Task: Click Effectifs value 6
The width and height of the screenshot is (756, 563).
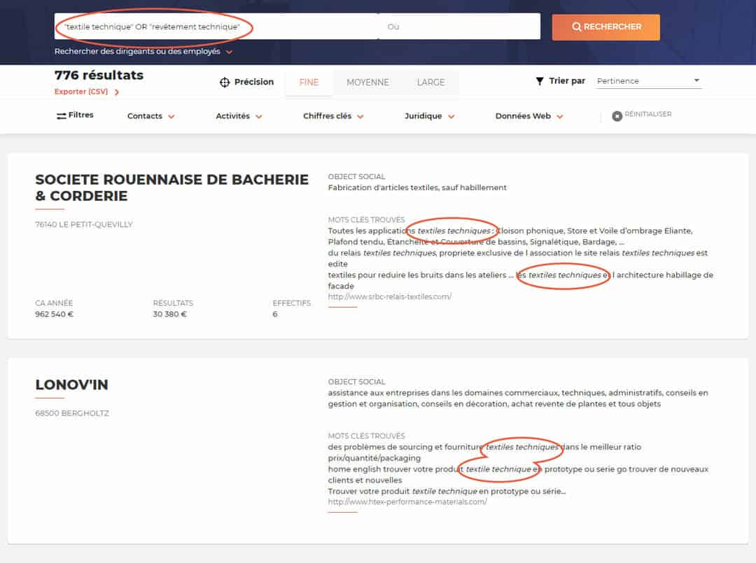Action: pos(275,314)
